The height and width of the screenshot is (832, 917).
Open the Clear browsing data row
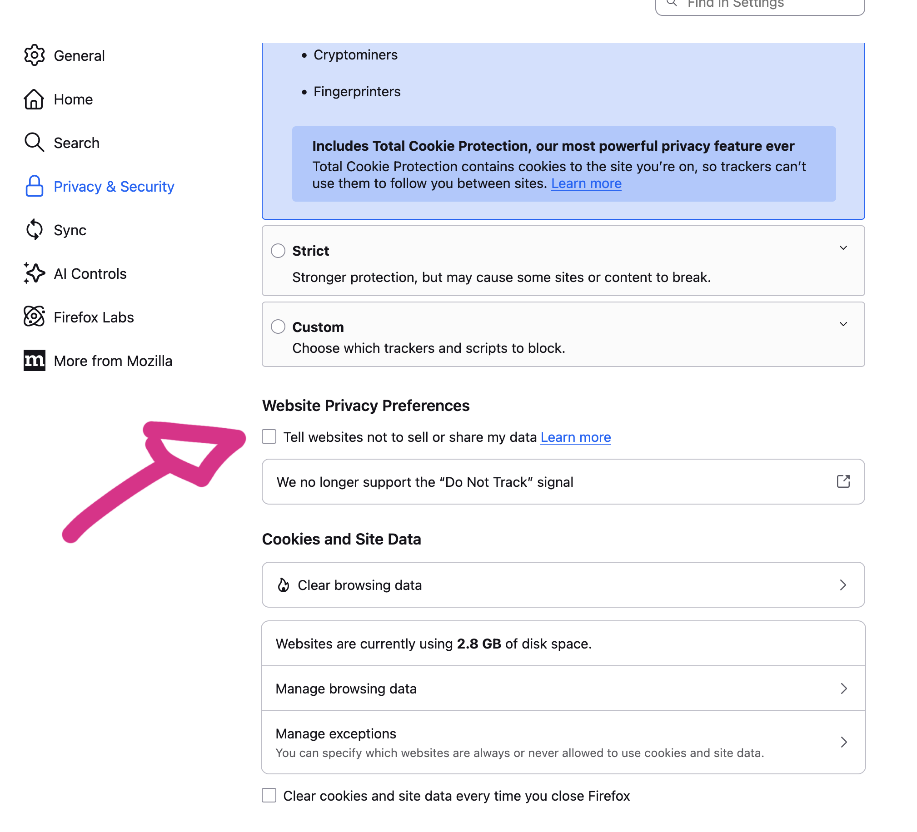tap(563, 584)
